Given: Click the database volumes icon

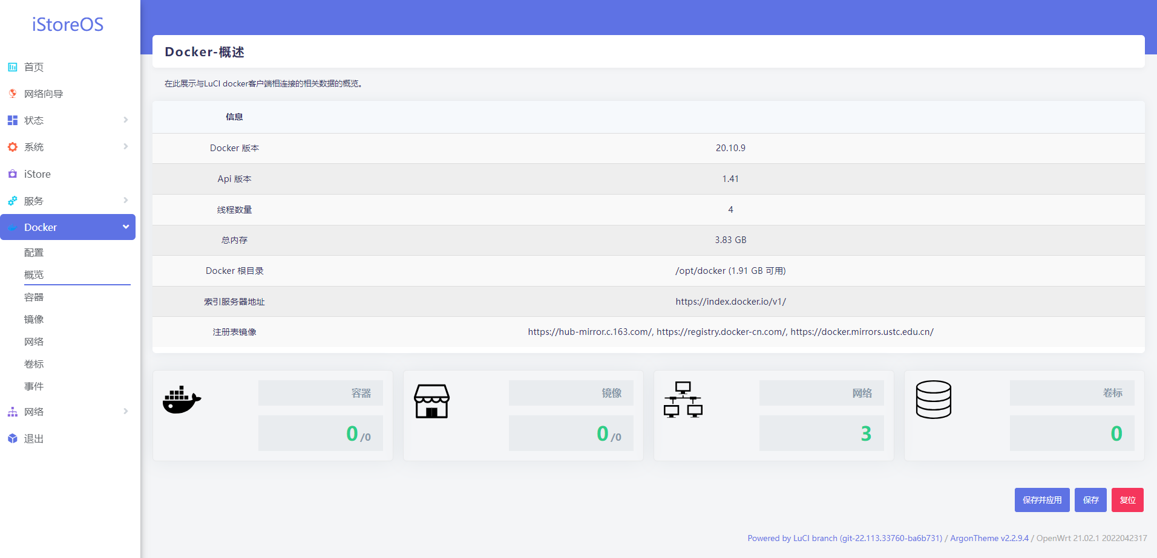Looking at the screenshot, I should [x=933, y=400].
